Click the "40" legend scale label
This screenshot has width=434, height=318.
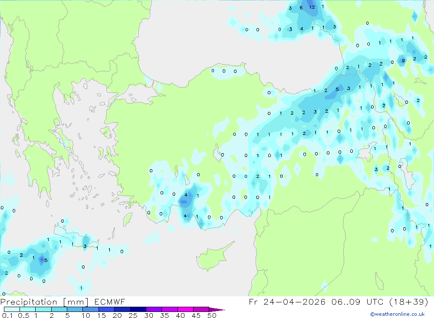(x=181, y=315)
